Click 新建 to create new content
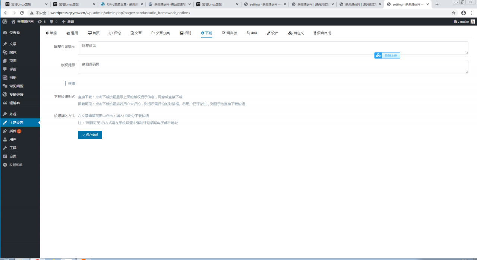477x260 pixels. tap(68, 22)
